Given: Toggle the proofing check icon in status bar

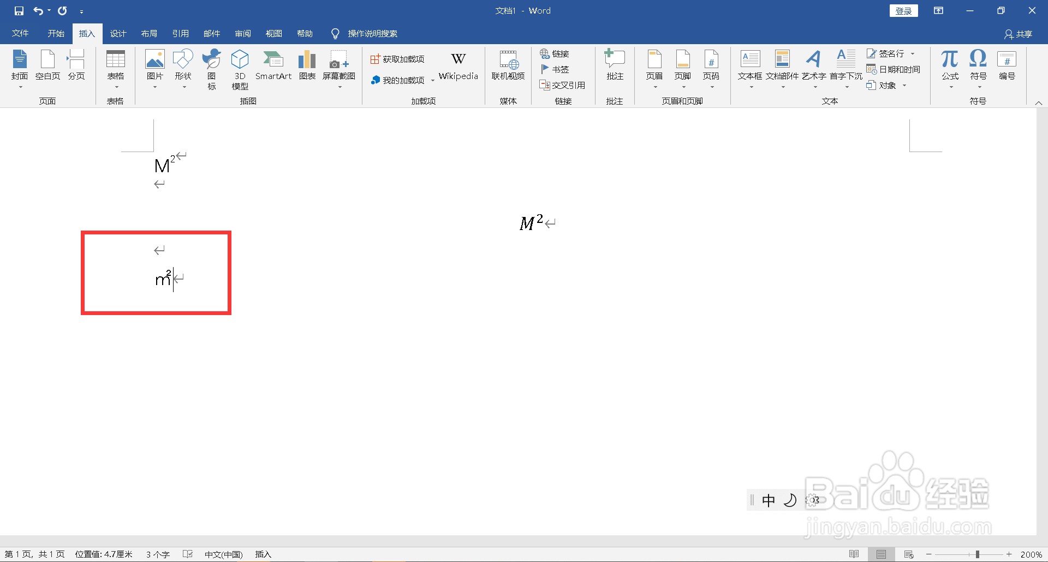Looking at the screenshot, I should (x=188, y=554).
